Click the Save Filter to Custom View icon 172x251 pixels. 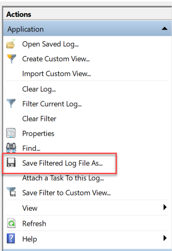tap(12, 192)
